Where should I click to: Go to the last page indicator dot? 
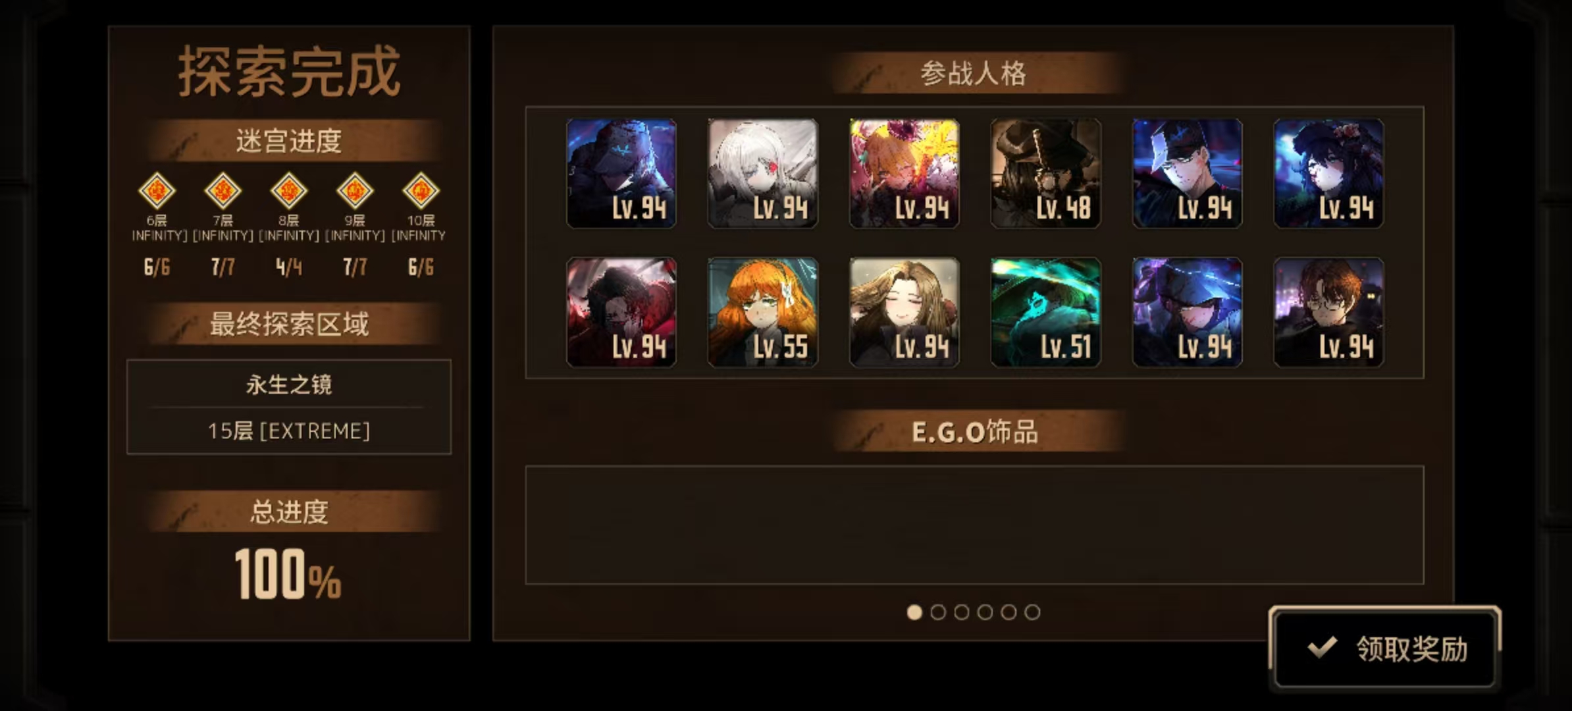1032,612
